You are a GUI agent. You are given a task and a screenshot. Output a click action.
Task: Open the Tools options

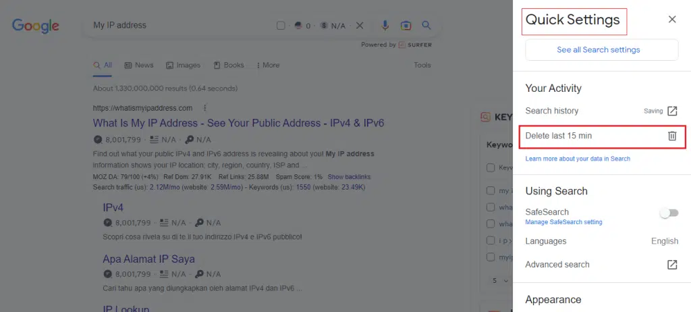[x=422, y=66]
